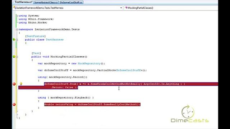Click the green test icon beside TestHarness class
This screenshot has height=129, width=230.
[14, 39]
